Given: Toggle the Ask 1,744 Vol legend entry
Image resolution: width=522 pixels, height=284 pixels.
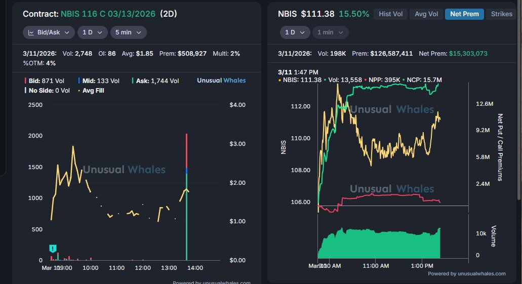Looking at the screenshot, I should click(x=155, y=81).
